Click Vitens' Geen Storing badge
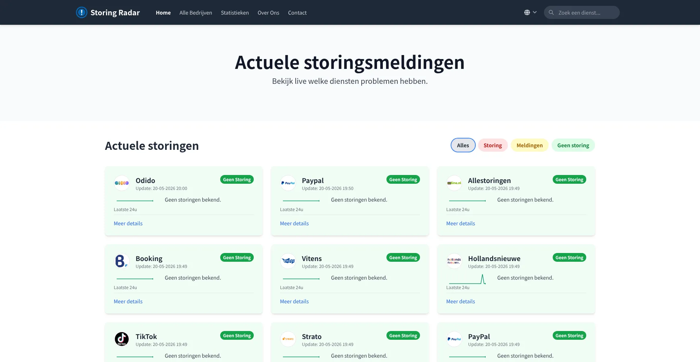 (x=403, y=257)
